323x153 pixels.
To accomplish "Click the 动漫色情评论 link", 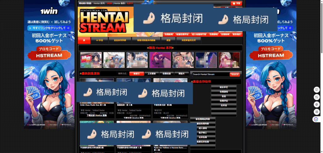I will (182, 34).
